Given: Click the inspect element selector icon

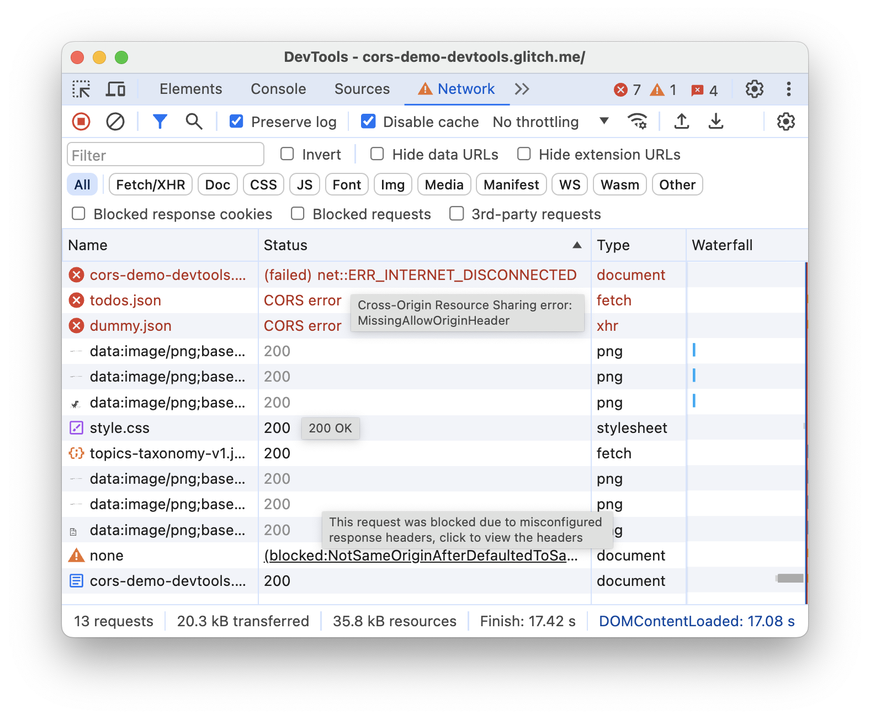Looking at the screenshot, I should click(81, 89).
